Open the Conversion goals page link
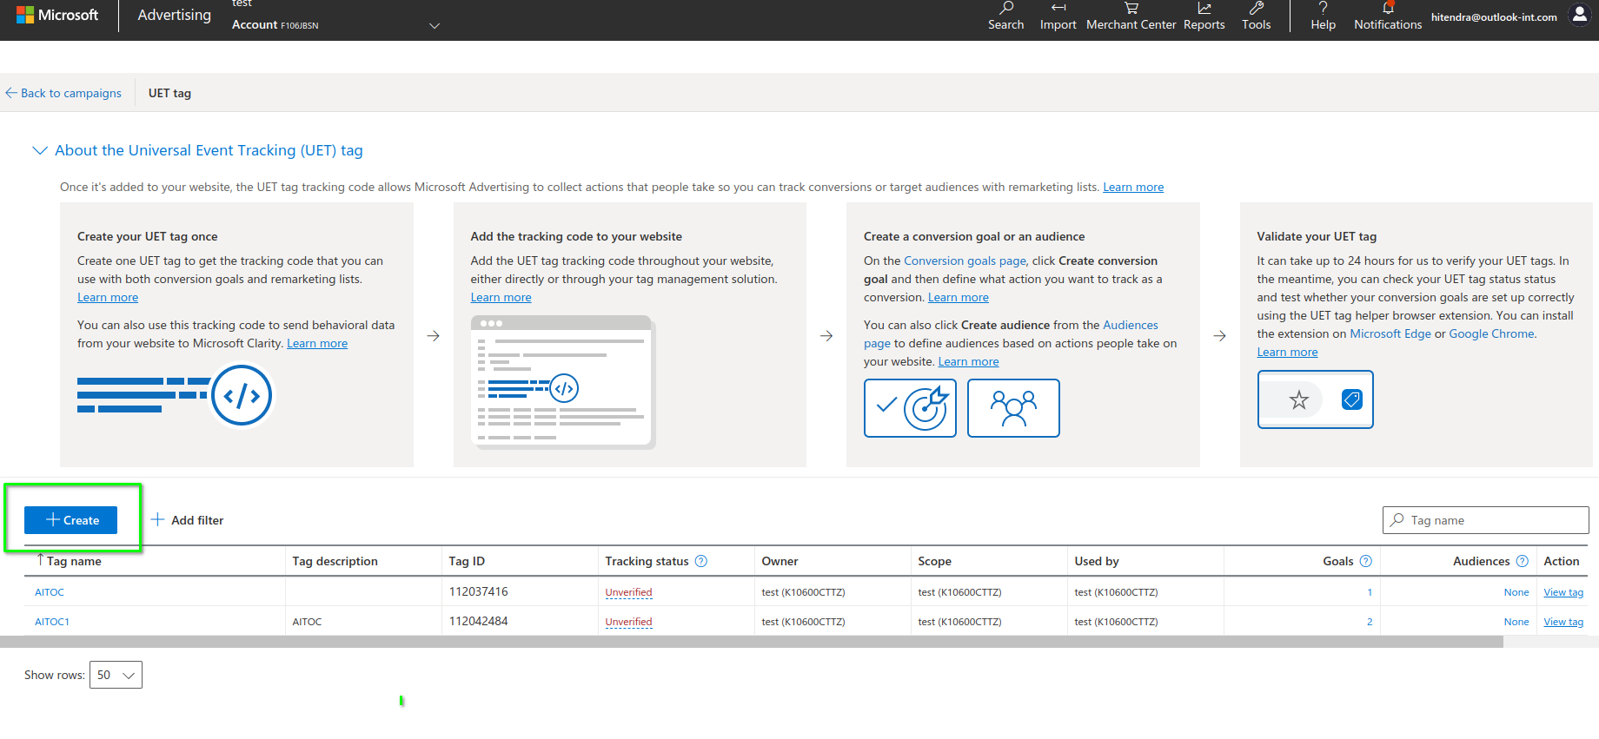 pos(965,261)
